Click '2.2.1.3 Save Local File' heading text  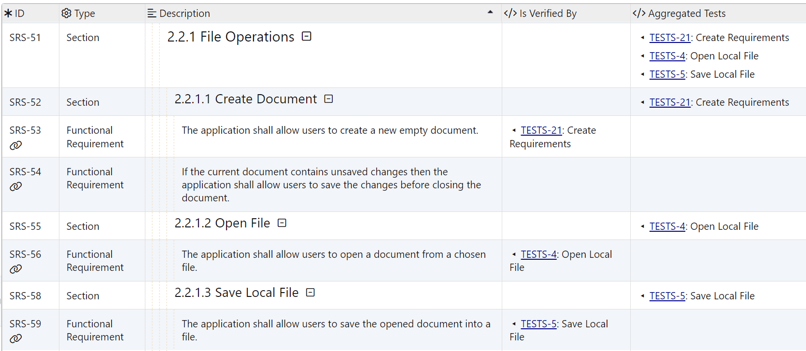(237, 293)
